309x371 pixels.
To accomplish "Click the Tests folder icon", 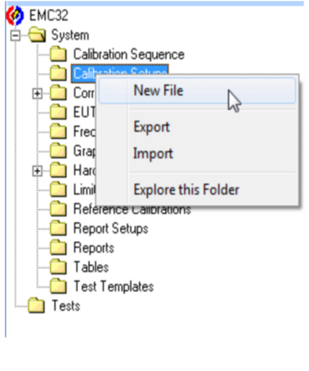I will [x=36, y=305].
